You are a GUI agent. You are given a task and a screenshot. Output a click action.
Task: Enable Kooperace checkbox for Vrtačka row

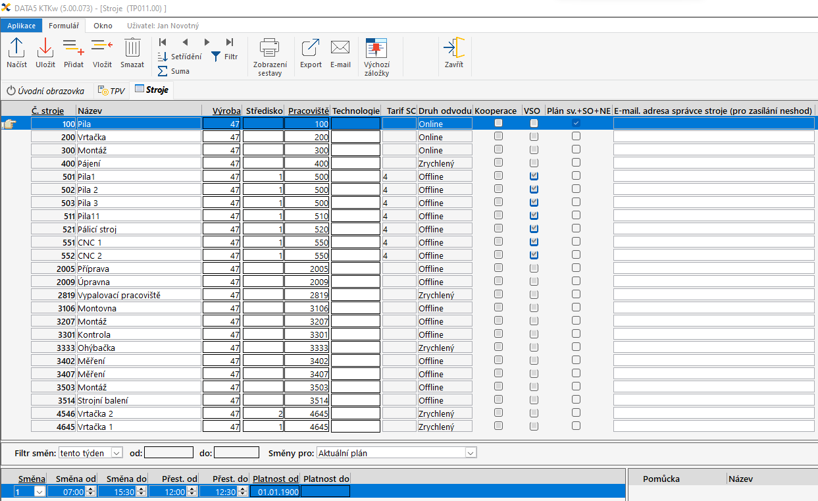pos(498,136)
